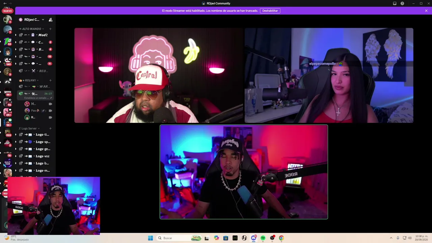The image size is (432, 243).
Task: Collapse the RDJAVI category
Action: pos(29,80)
